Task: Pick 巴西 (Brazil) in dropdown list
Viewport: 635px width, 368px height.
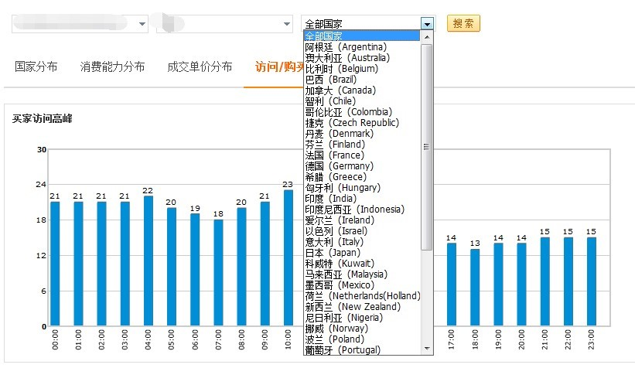Action: [362, 80]
